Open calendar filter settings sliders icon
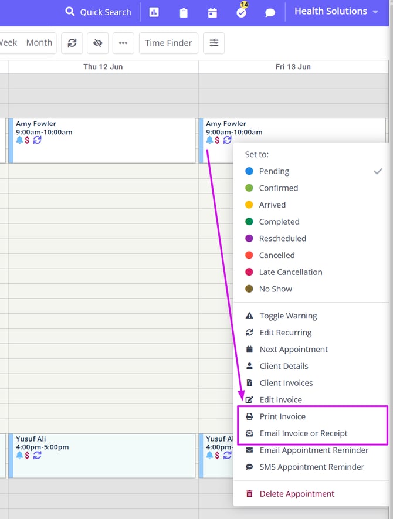 [x=214, y=43]
